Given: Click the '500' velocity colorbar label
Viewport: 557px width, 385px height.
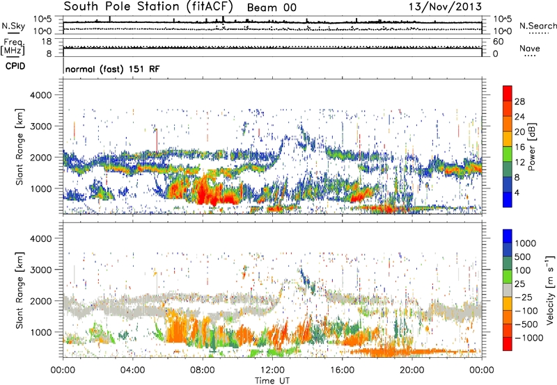Looking at the screenshot, I should tap(523, 257).
